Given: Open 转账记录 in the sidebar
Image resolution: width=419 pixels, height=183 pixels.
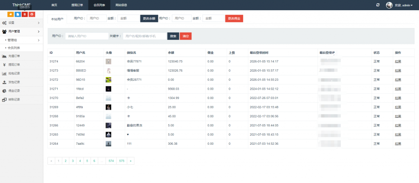Looking at the screenshot, I should pyautogui.click(x=14, y=99).
